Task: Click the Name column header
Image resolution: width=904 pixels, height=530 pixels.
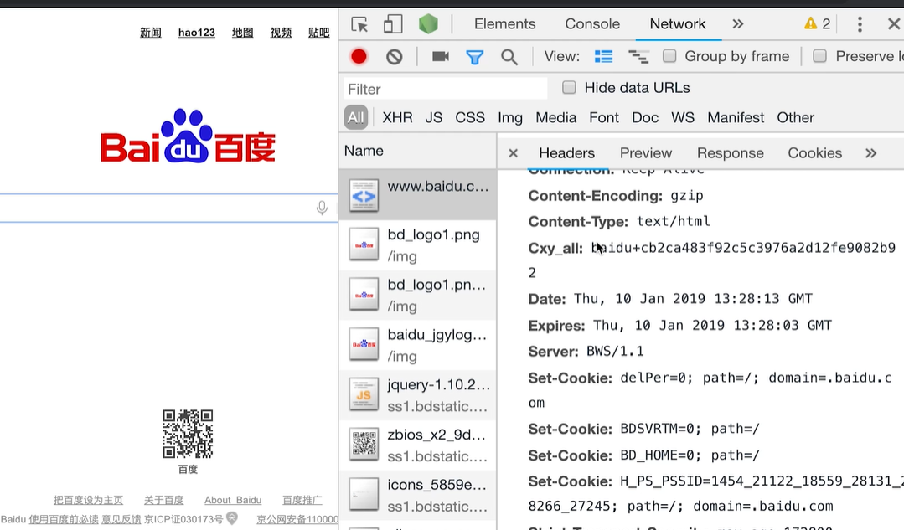Action: pos(418,151)
